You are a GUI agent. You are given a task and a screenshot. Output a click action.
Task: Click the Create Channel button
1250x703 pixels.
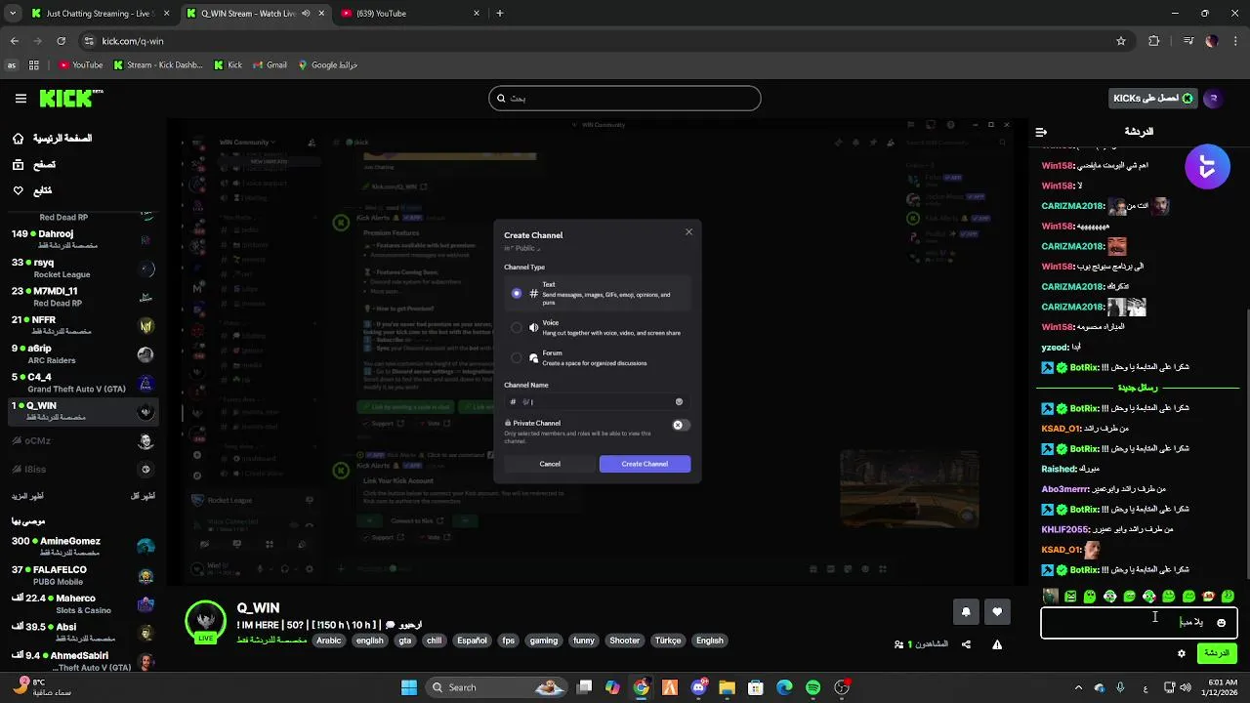[x=645, y=464]
